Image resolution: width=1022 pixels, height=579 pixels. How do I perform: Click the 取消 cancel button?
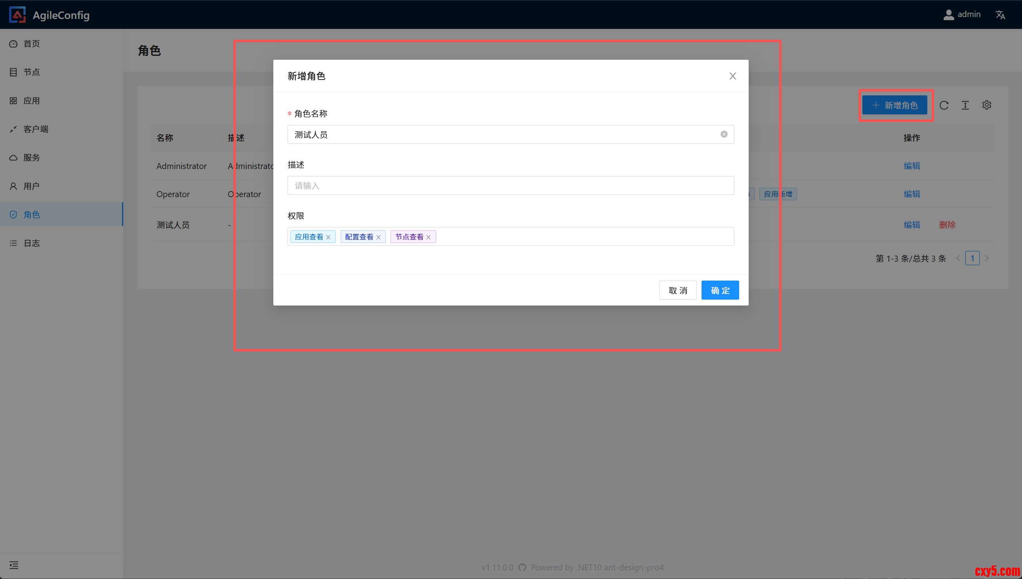coord(677,290)
